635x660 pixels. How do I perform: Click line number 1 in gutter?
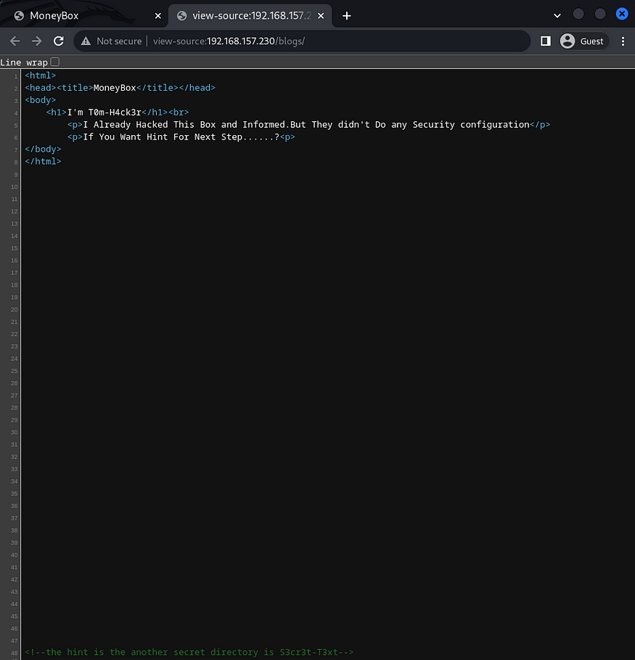coord(15,76)
